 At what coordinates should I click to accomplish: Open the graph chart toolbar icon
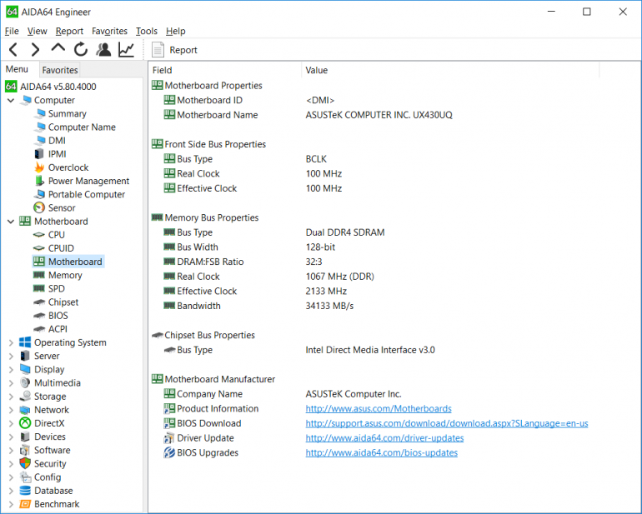126,49
